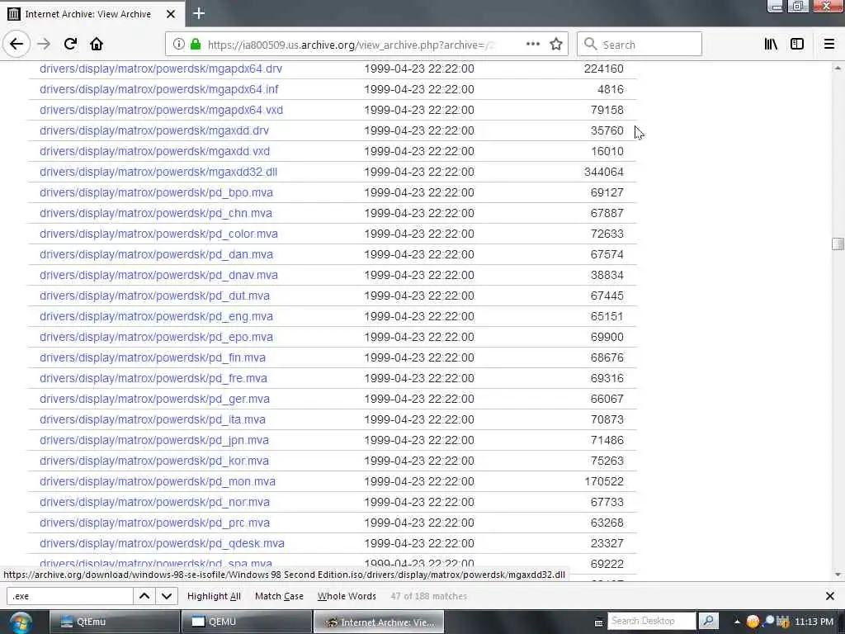Toggle Whole Words in the find bar
Screen dimensions: 845x634
pos(347,596)
